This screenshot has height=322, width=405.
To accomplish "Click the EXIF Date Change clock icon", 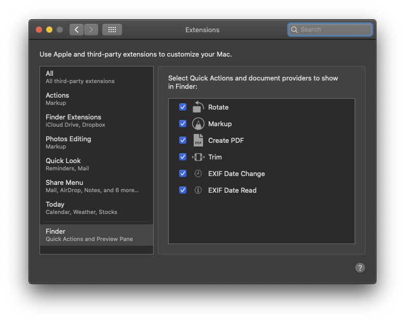I will coord(198,173).
